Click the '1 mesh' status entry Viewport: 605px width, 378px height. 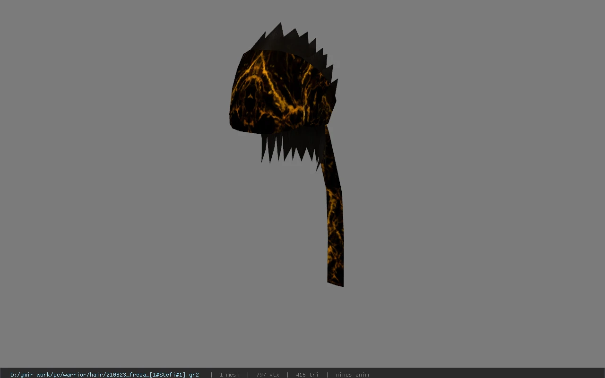pos(229,375)
